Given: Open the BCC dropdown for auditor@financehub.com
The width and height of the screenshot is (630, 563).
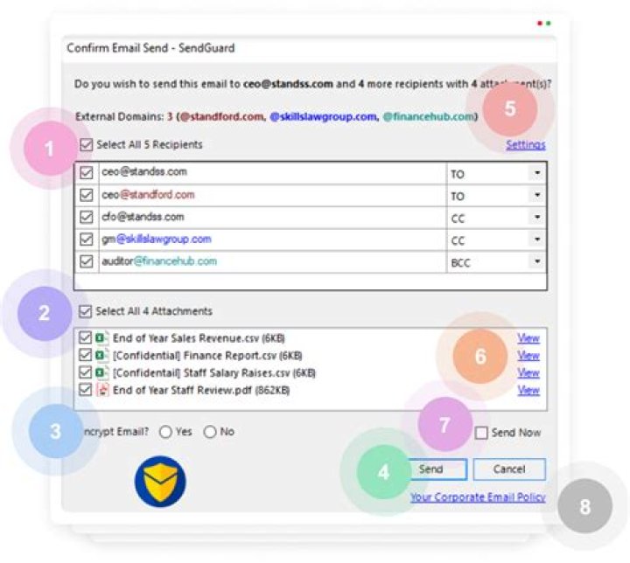Looking at the screenshot, I should (x=535, y=261).
